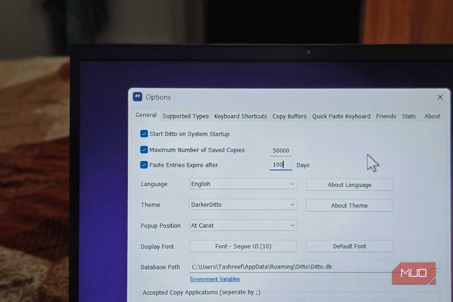Image resolution: width=453 pixels, height=302 pixels.
Task: Click the Ditto icon in the title bar
Action: tap(138, 97)
